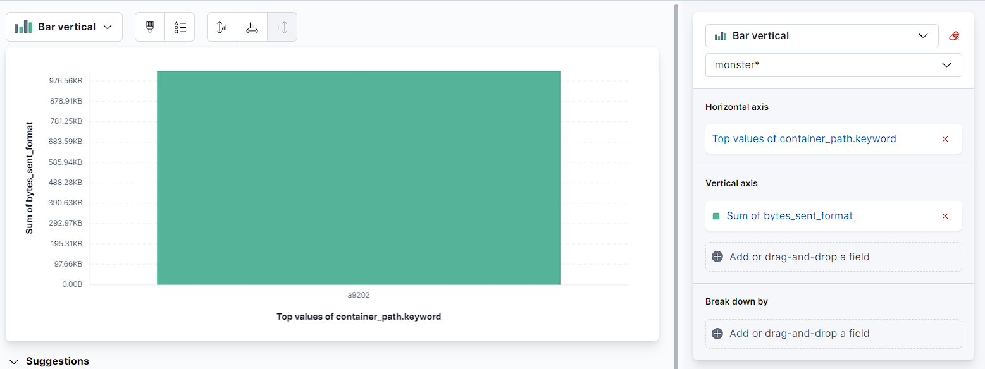Open Bar vertical chart dropdown above the chart
Screen dimensions: 985x369
pyautogui.click(x=64, y=27)
